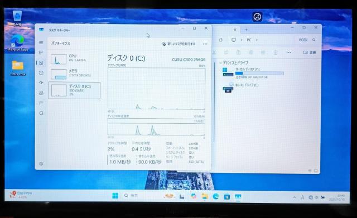Click search magnifier icon in Explorer

pyautogui.click(x=314, y=40)
